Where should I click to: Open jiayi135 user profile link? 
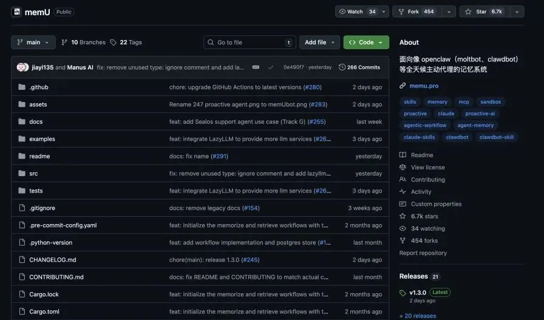point(42,67)
